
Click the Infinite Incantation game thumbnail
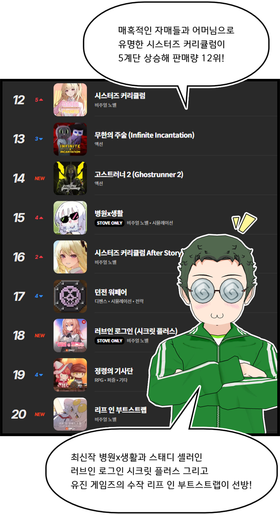(x=70, y=139)
